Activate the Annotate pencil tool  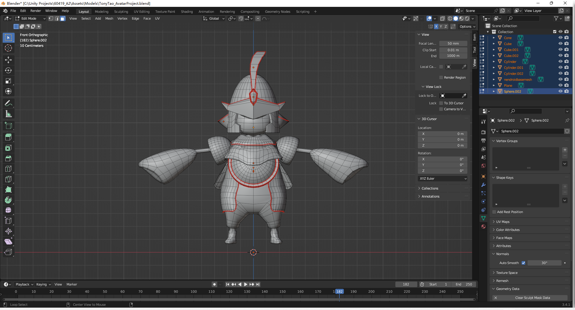[x=8, y=103]
